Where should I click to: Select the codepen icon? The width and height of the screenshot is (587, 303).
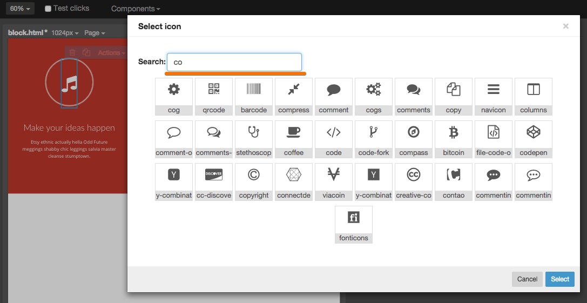pyautogui.click(x=534, y=139)
